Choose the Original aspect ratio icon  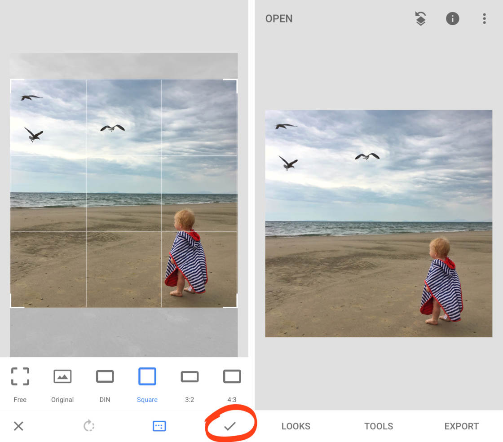pyautogui.click(x=62, y=376)
